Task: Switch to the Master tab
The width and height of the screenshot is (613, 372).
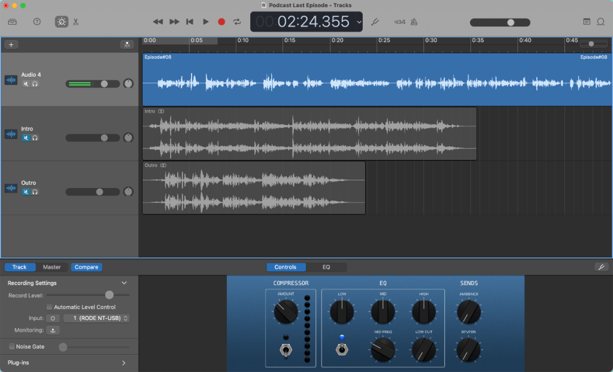Action: [x=52, y=267]
